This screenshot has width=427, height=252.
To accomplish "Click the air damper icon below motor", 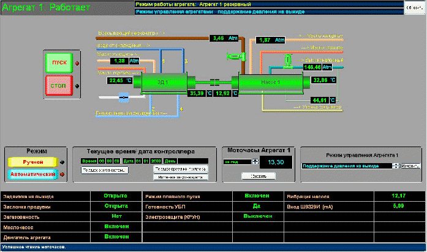I will pyautogui.click(x=124, y=97).
